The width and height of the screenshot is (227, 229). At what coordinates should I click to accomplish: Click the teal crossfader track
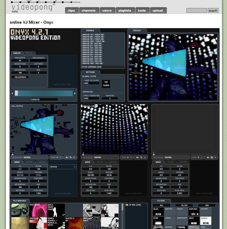tap(44, 94)
